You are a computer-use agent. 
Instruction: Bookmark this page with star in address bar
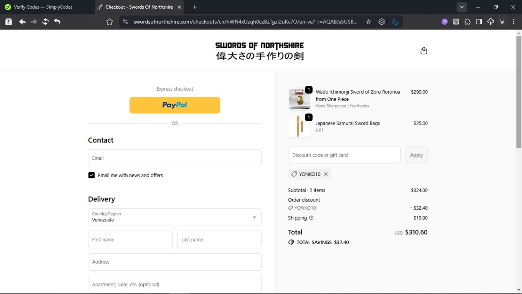click(x=369, y=22)
